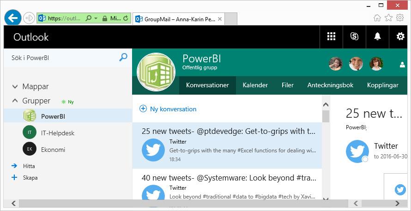Click left arrow of reading pane scrollbar
Image resolution: width=411 pixels, height=211 pixels.
pyautogui.click(x=356, y=203)
